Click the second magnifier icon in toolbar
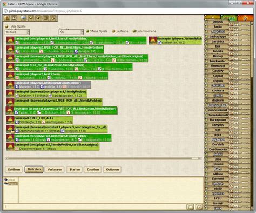 point(38,18)
